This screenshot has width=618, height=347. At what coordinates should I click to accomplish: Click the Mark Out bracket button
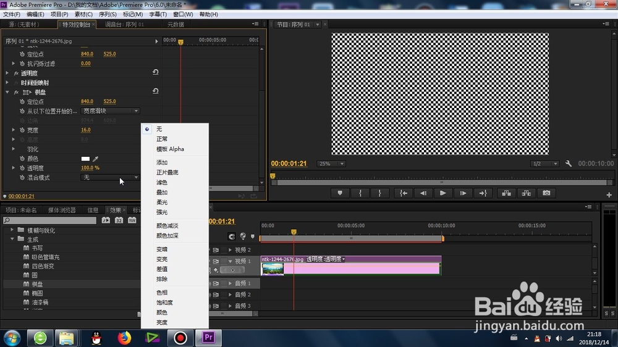[379, 193]
